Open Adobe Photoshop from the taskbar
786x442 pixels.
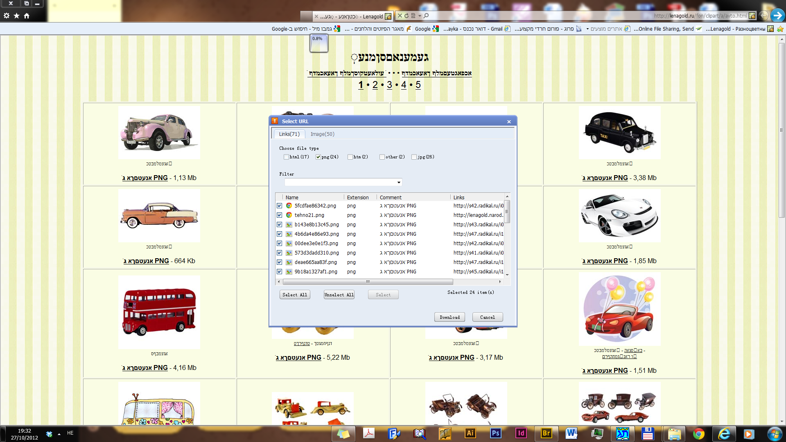tap(495, 433)
